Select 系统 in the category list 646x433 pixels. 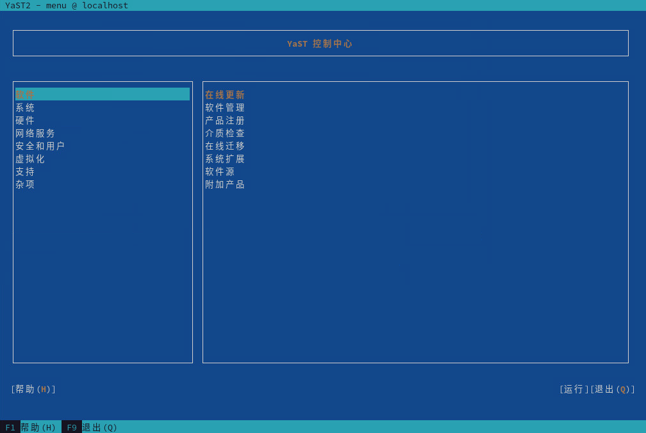tap(26, 107)
